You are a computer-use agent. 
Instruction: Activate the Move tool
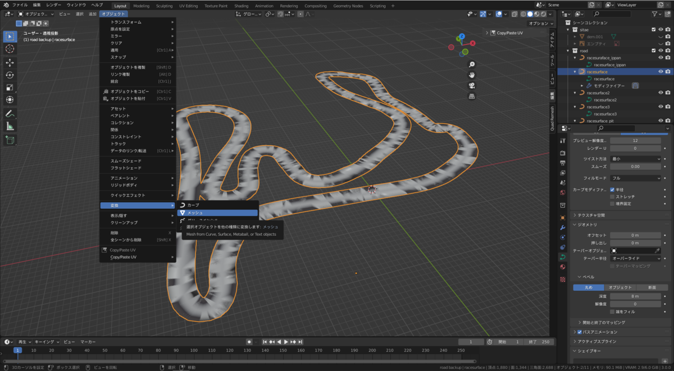coord(10,62)
